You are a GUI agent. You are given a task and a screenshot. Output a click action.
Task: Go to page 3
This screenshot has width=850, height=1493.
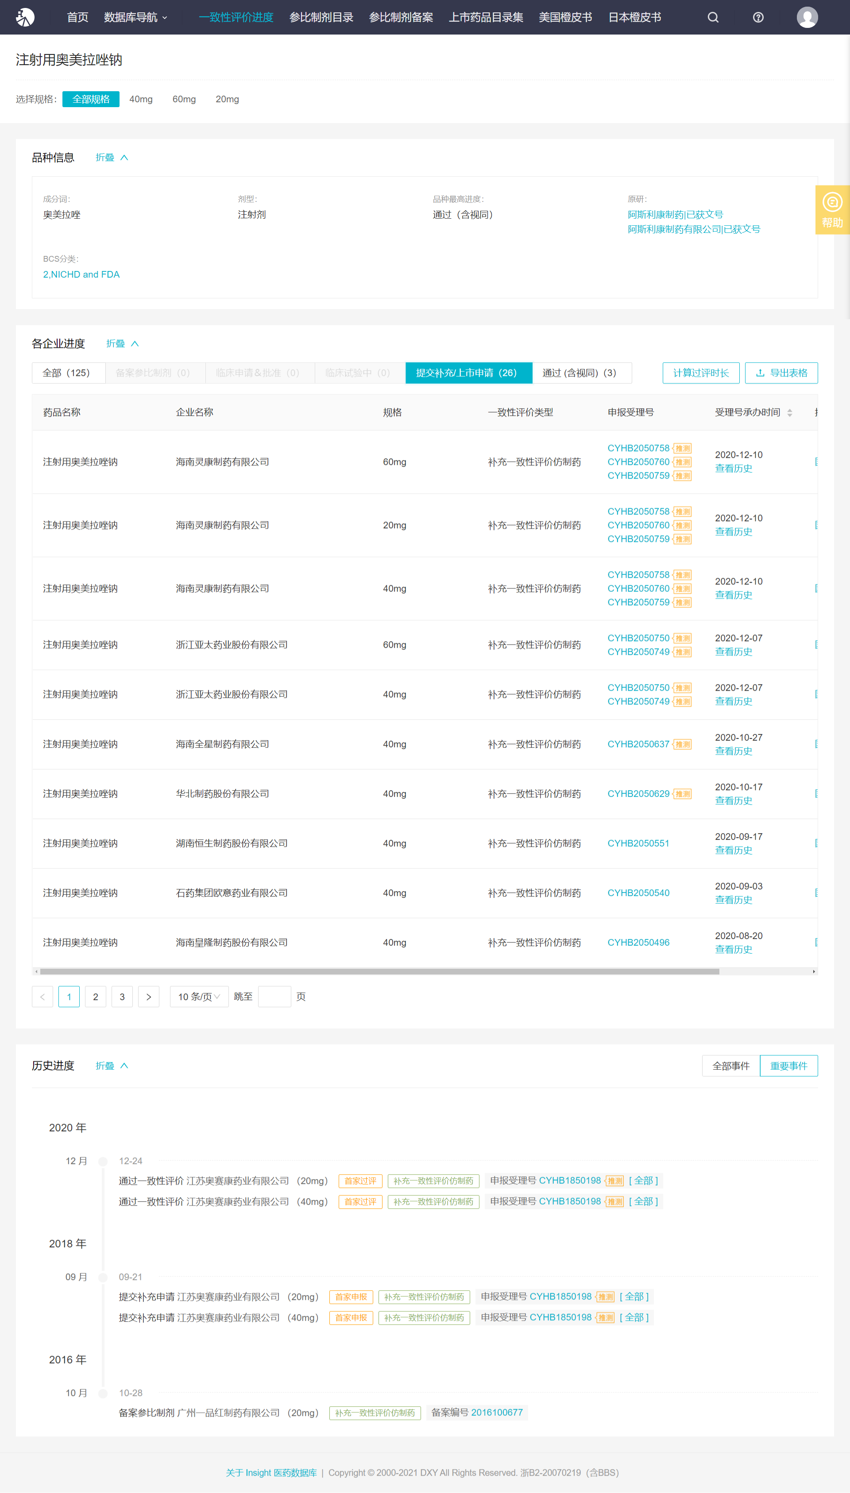coord(122,997)
